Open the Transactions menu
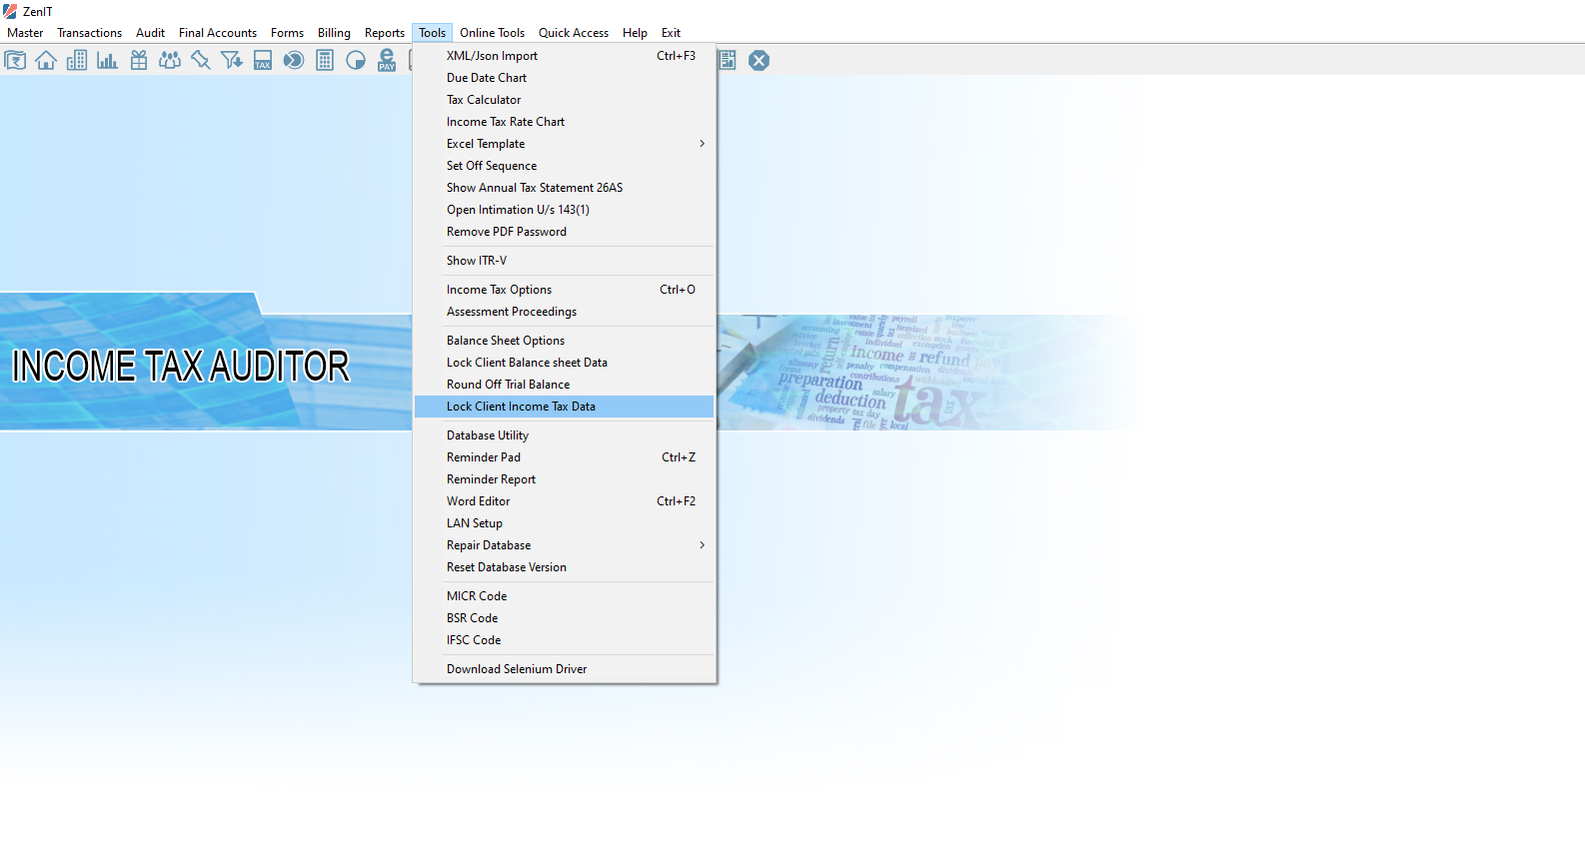This screenshot has width=1585, height=850. 90,33
